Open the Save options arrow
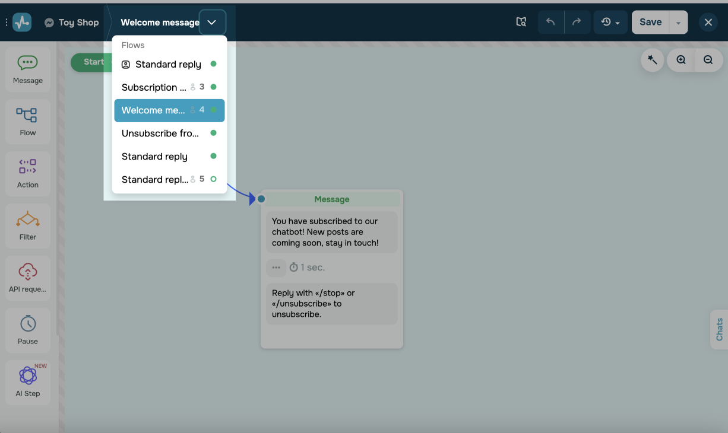 (679, 23)
